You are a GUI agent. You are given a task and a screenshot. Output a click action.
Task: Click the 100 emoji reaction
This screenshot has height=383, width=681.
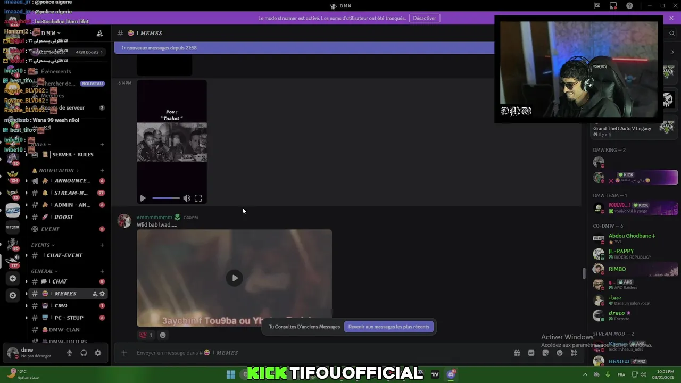point(145,335)
